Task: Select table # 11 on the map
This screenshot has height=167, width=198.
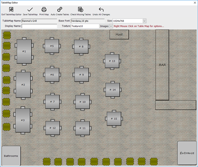Action: pyautogui.click(x=82, y=128)
